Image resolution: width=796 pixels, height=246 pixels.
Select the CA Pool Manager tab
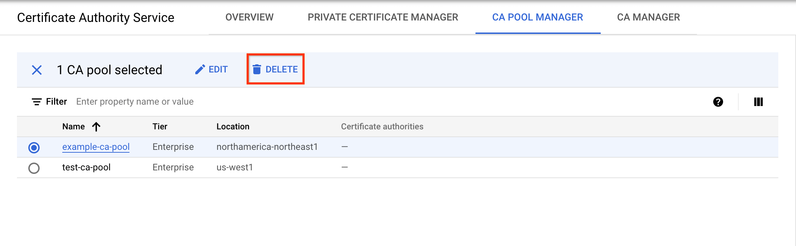[x=537, y=17]
